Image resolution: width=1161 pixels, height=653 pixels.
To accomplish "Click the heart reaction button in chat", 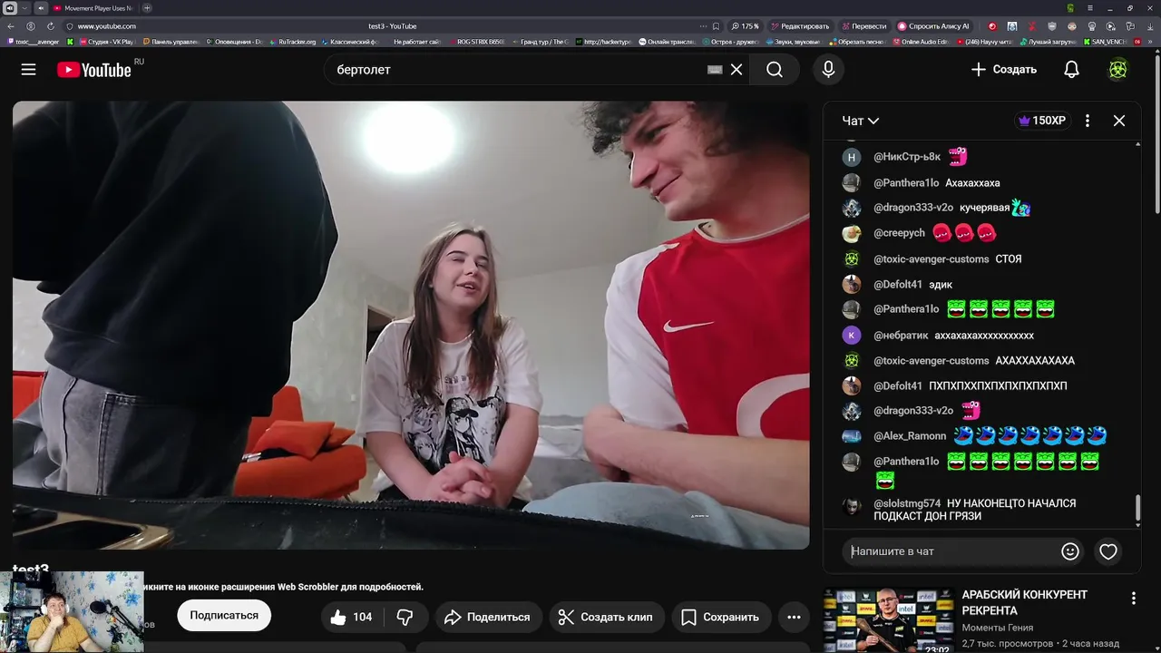I will click(1108, 551).
